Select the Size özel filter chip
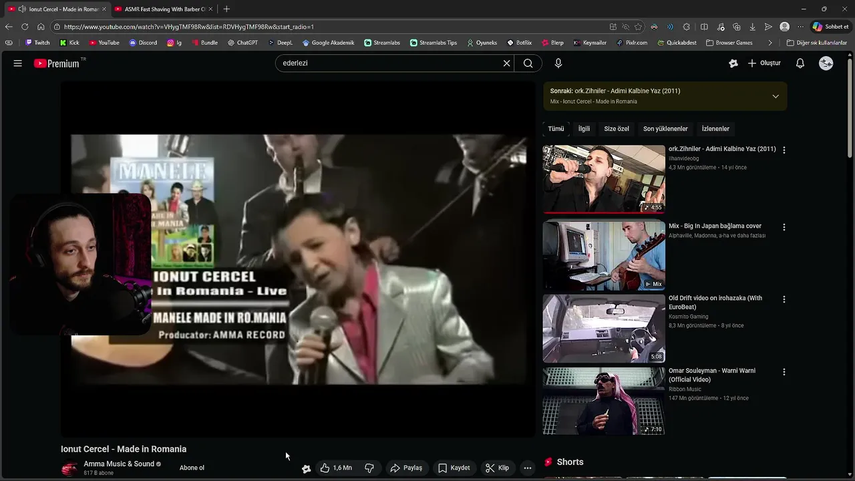This screenshot has height=481, width=855. coord(617,129)
